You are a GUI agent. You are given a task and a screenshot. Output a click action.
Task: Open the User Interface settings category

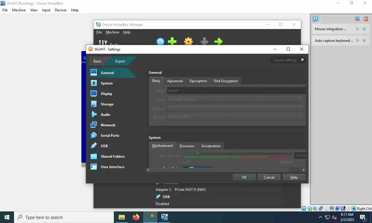click(x=112, y=167)
